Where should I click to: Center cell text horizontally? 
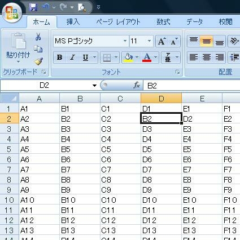click(x=206, y=57)
